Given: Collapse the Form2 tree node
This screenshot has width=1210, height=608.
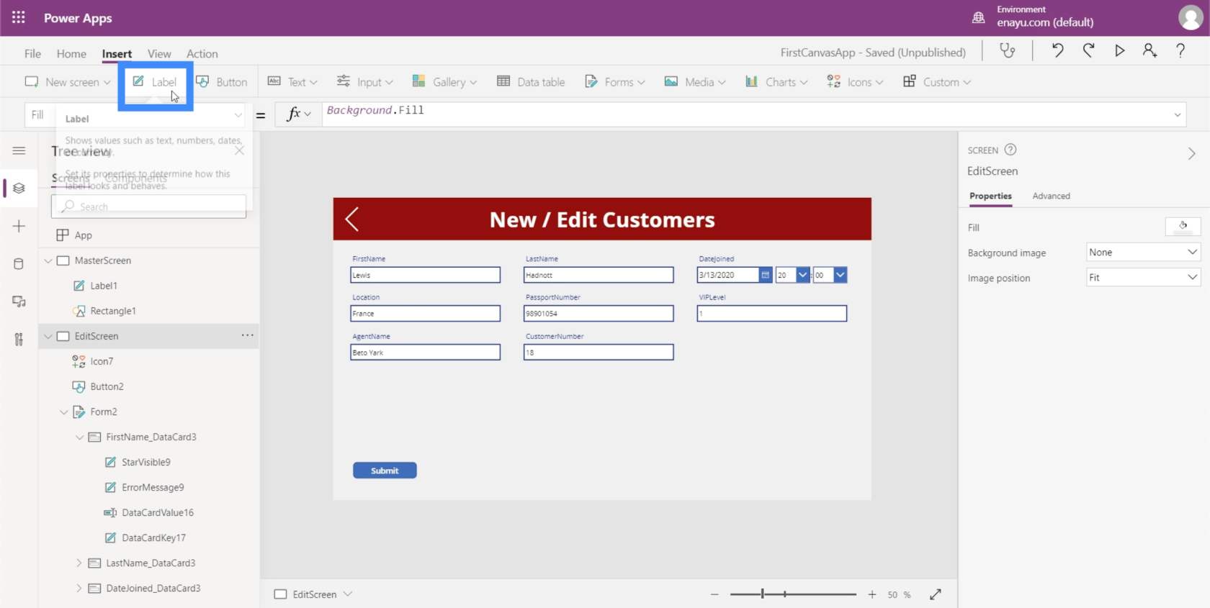Looking at the screenshot, I should pos(64,412).
